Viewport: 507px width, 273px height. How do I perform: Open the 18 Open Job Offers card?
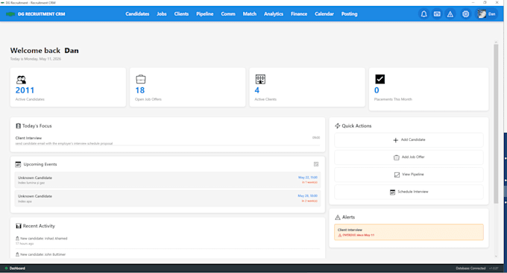pos(188,87)
